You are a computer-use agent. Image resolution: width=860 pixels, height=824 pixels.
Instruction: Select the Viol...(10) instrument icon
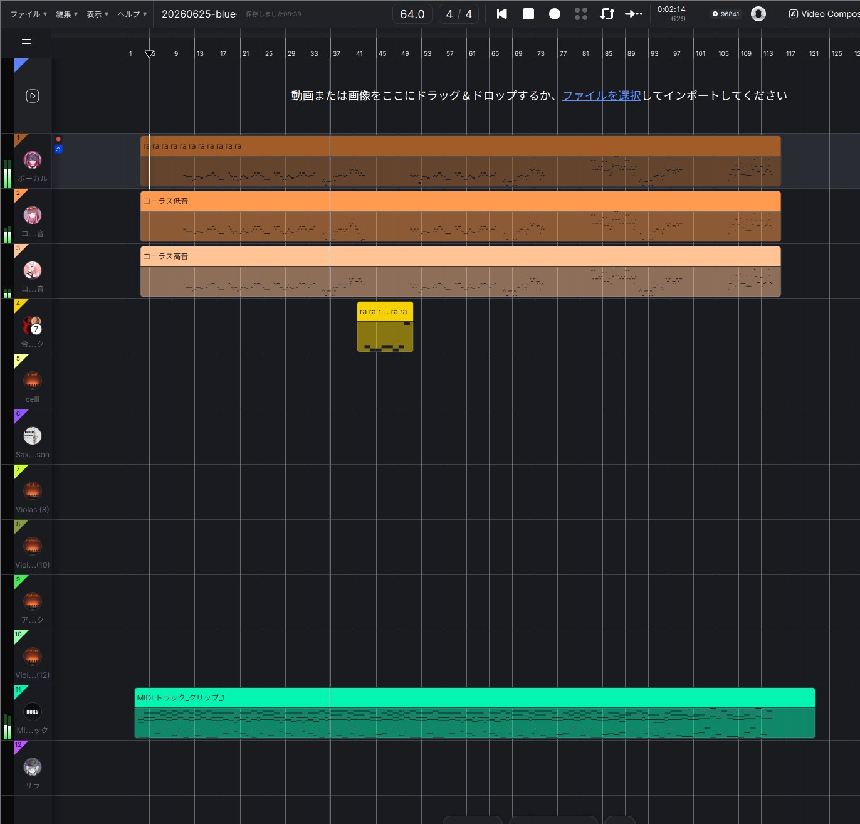click(33, 546)
